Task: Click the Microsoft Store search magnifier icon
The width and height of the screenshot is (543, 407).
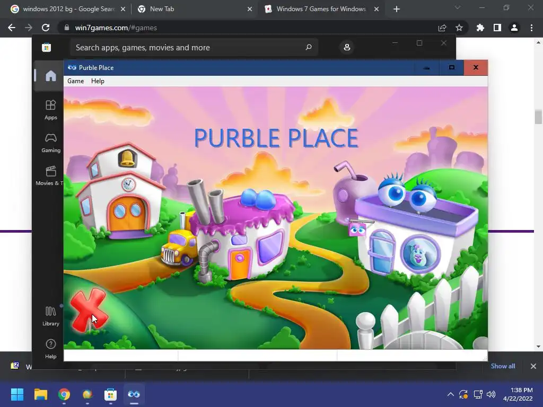Action: tap(308, 47)
